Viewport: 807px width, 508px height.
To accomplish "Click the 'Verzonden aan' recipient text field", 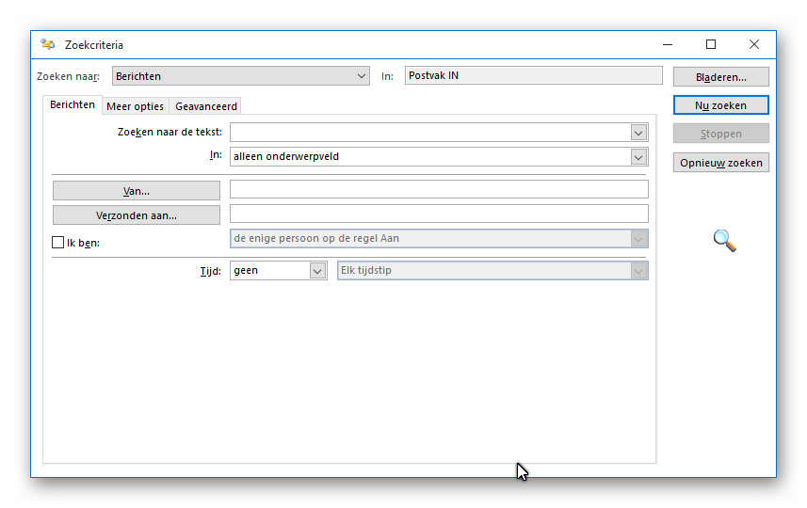I will coord(439,214).
